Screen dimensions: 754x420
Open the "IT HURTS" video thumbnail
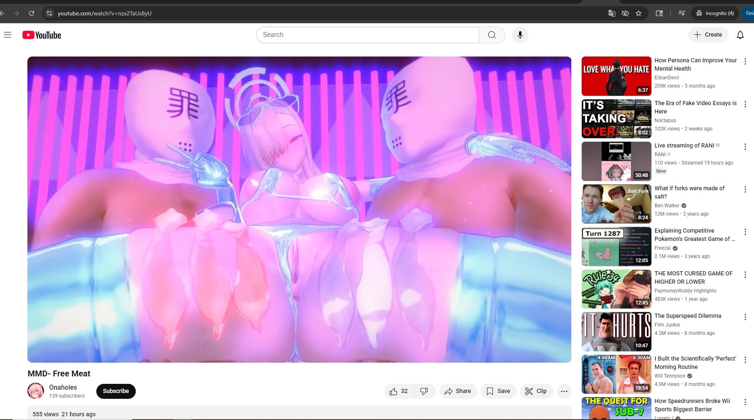[x=616, y=332]
